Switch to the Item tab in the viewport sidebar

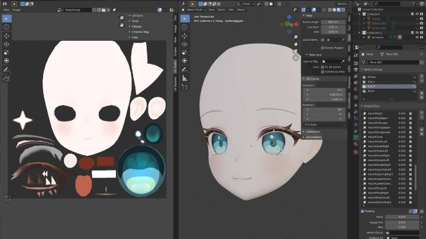[x=349, y=18]
